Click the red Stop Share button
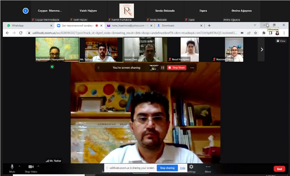The image size is (290, 176). click(176, 68)
